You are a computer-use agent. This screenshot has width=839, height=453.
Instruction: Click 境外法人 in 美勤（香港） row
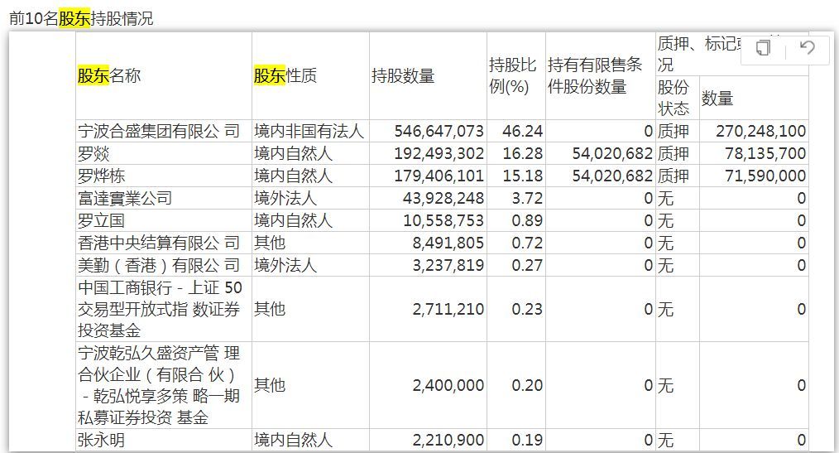(285, 266)
